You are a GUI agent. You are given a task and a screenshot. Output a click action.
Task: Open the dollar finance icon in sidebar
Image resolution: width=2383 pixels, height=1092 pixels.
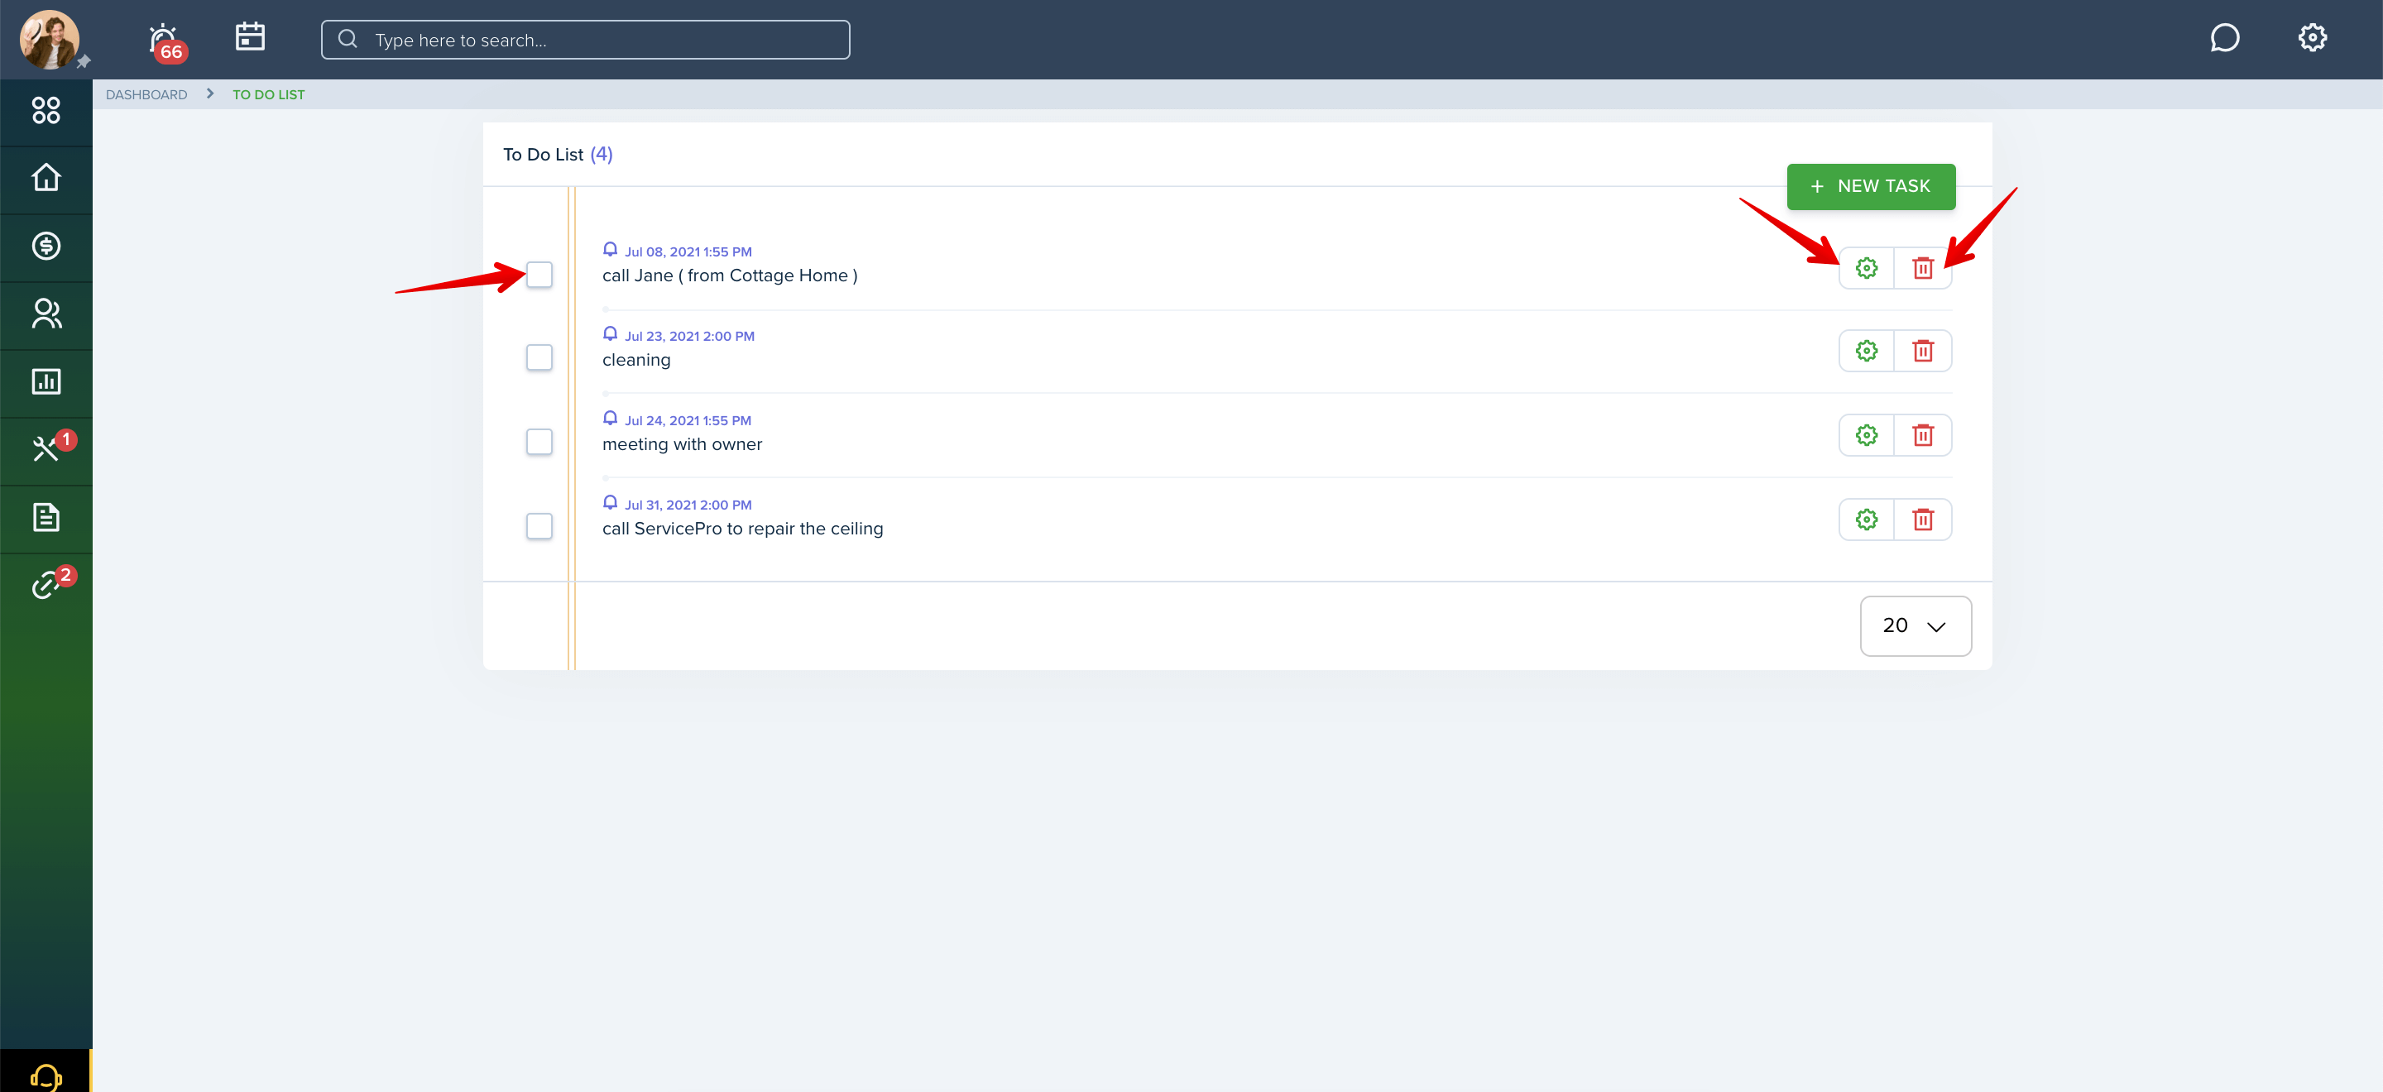pyautogui.click(x=46, y=246)
